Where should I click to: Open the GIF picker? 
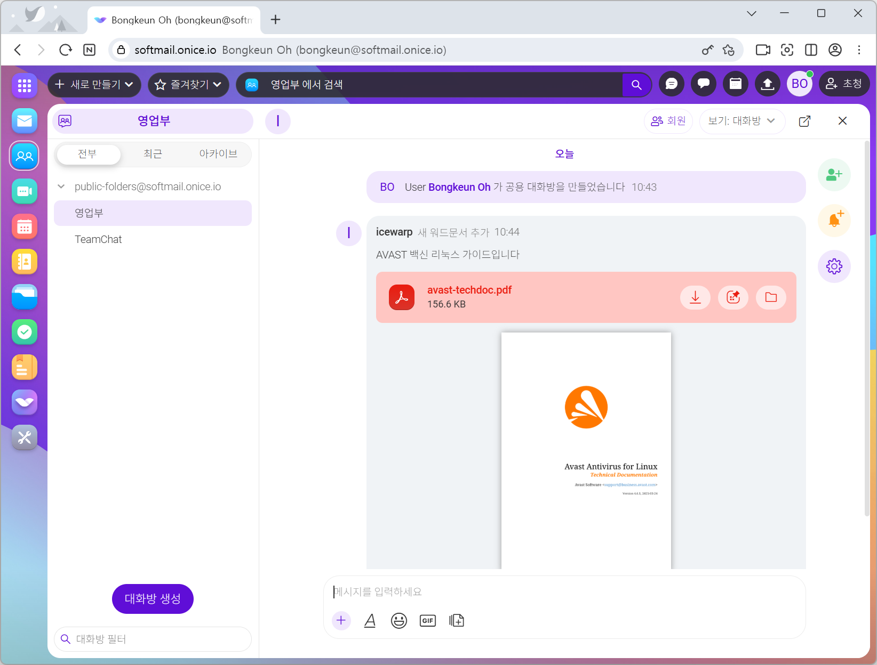(427, 620)
